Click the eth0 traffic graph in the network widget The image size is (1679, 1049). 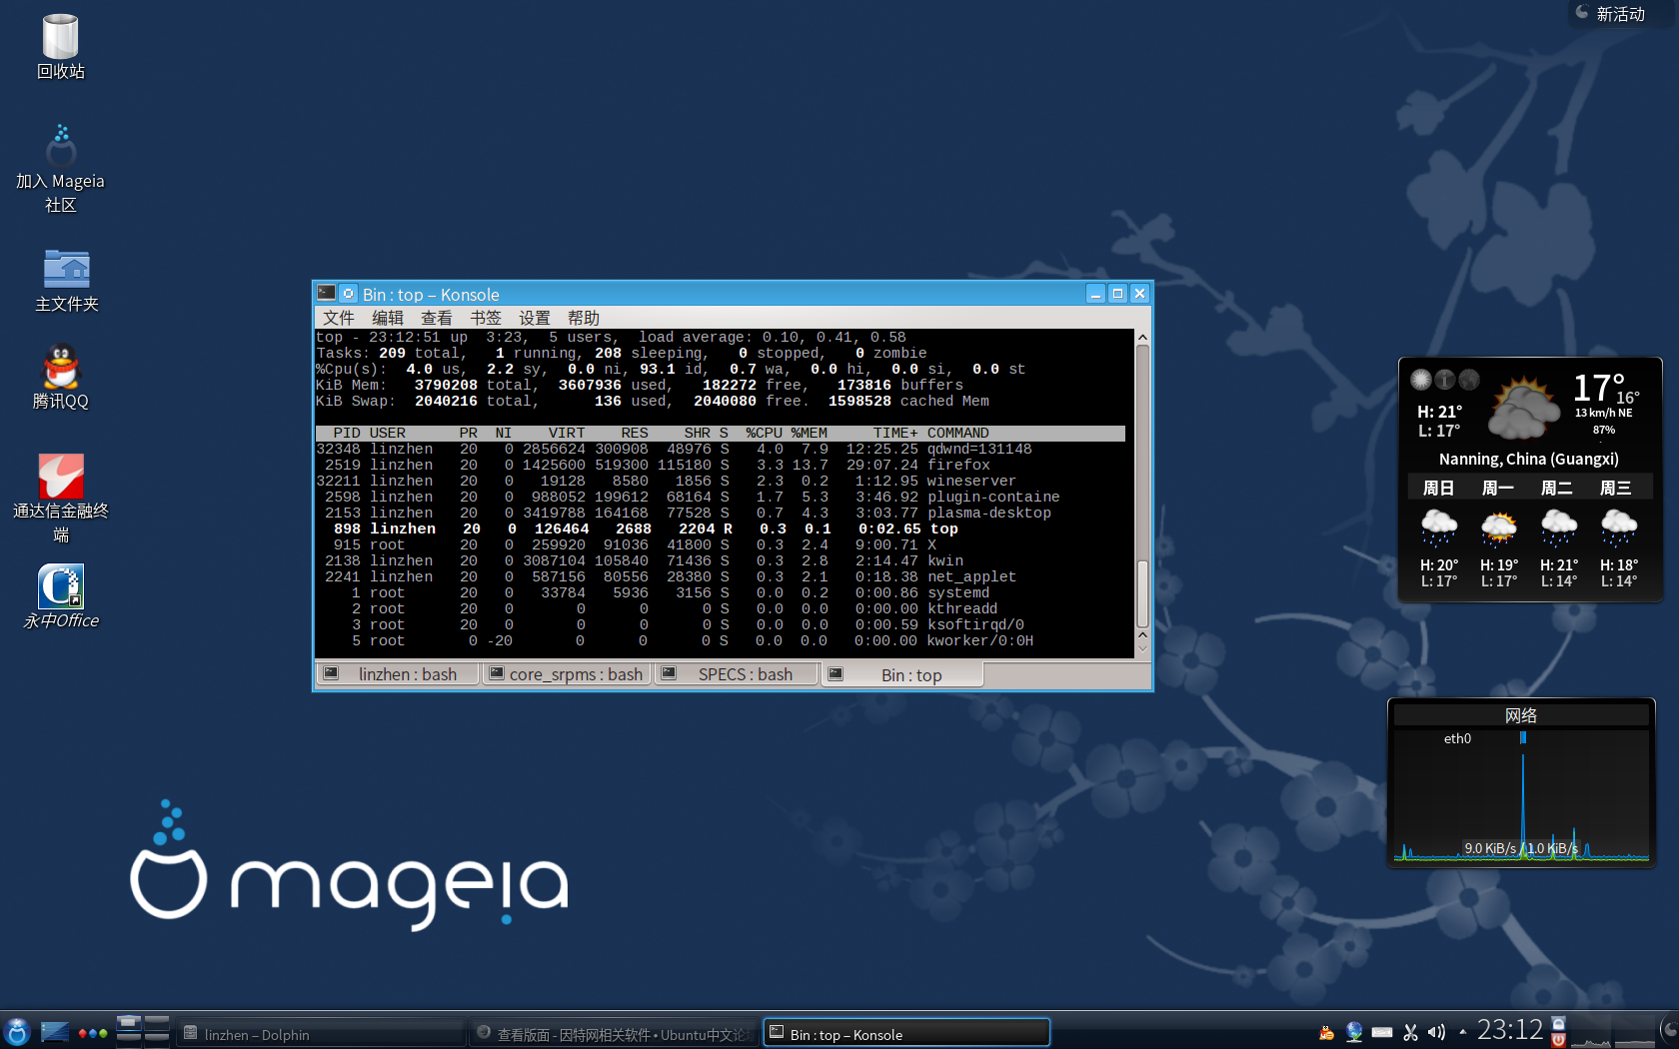(x=1521, y=795)
